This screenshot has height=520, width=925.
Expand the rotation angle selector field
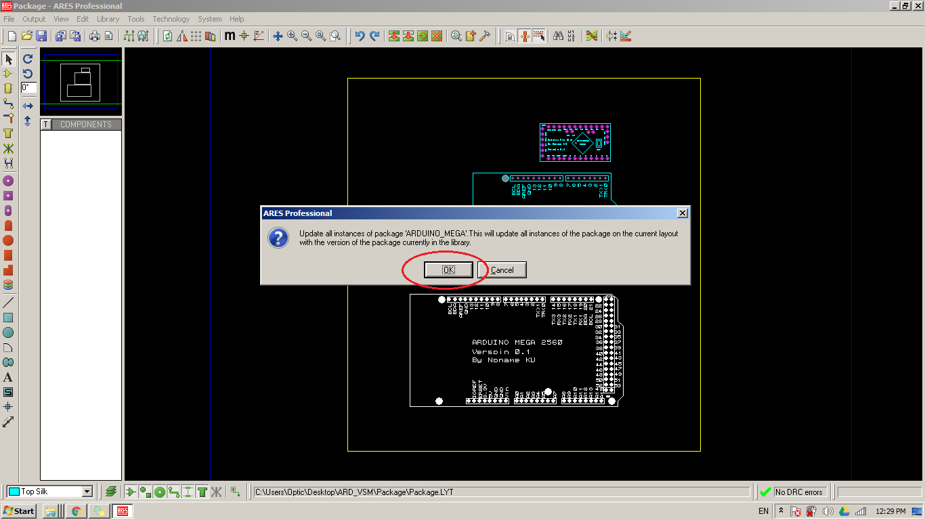click(x=28, y=88)
